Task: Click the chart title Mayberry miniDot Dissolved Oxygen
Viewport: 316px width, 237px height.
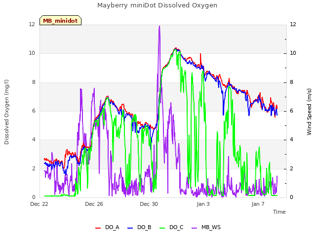Action: pos(157,5)
